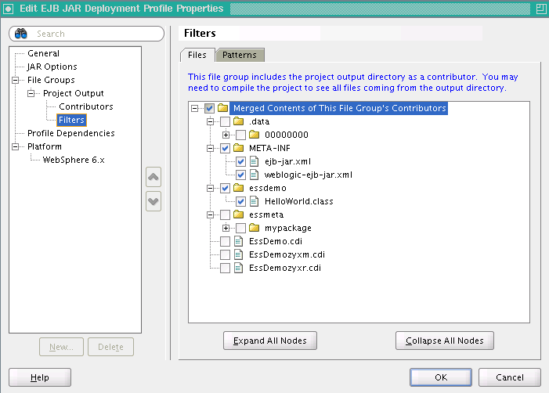The width and height of the screenshot is (549, 393).
Task: Click the move-down arrow button
Action: [154, 201]
